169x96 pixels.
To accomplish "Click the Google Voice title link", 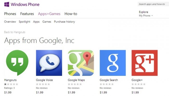I will point(44,80).
